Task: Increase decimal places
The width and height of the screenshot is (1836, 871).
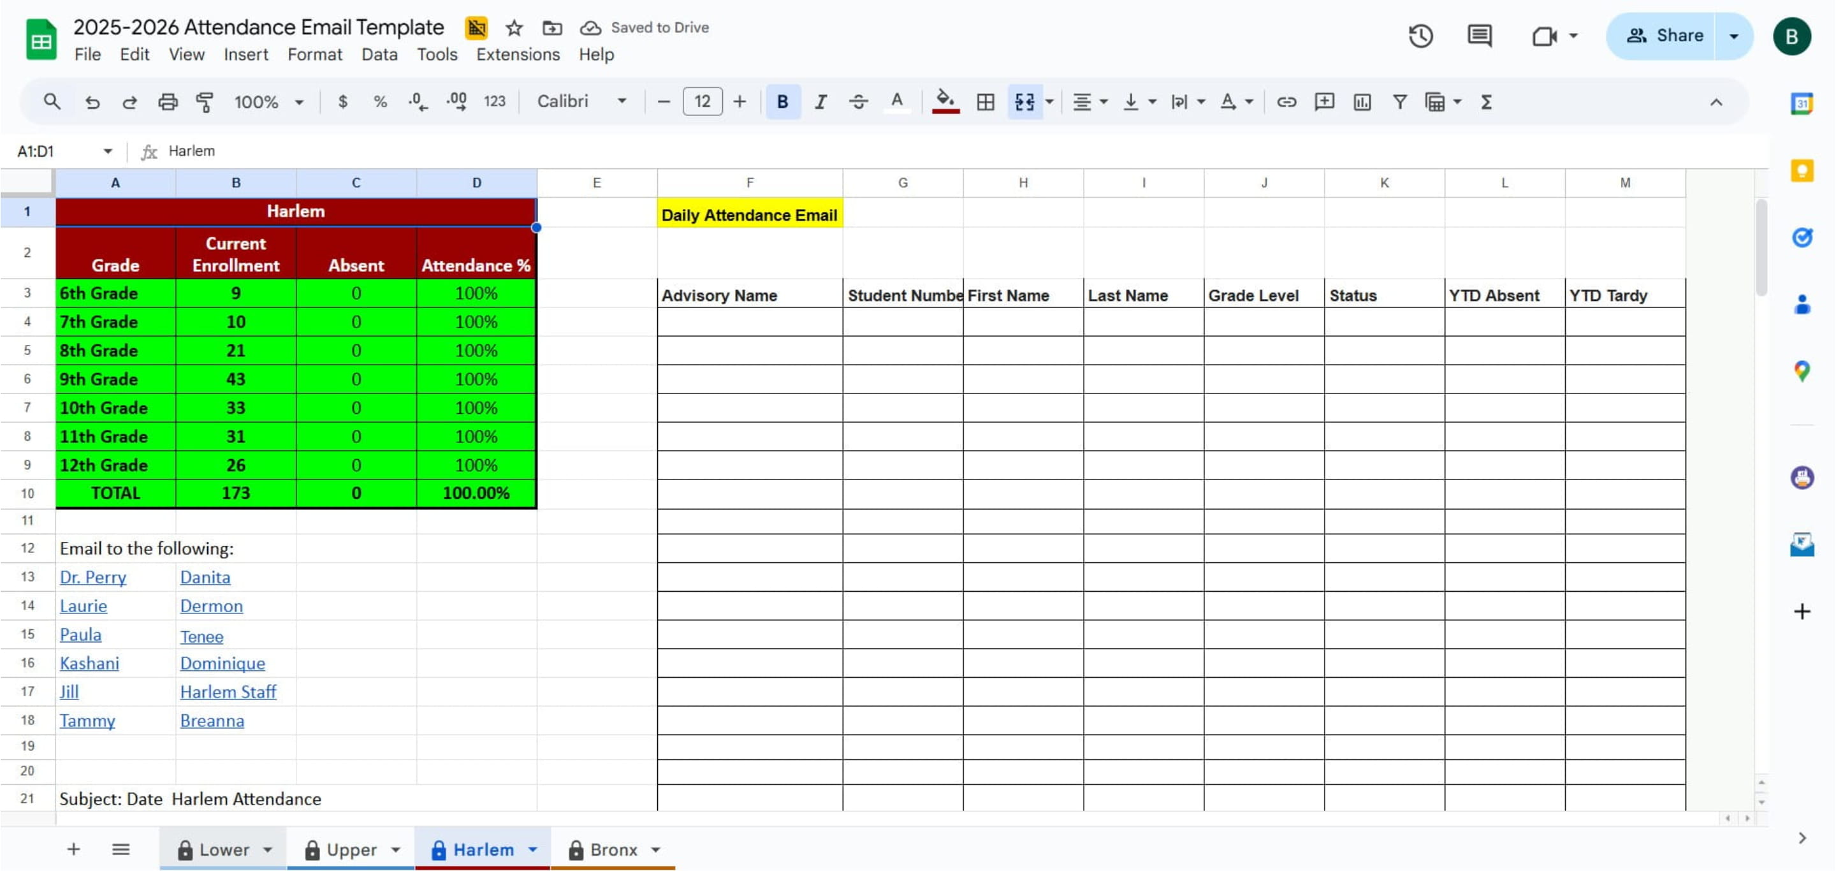Action: click(x=456, y=102)
